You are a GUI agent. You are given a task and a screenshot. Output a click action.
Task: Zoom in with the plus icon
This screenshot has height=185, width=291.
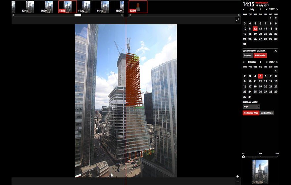[x=237, y=176]
